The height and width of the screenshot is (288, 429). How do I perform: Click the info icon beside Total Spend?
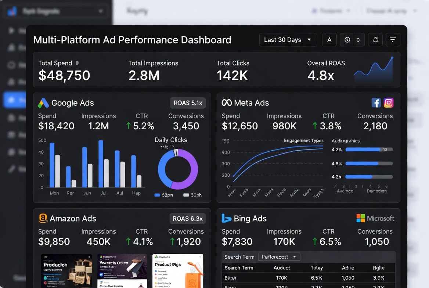[x=77, y=63]
